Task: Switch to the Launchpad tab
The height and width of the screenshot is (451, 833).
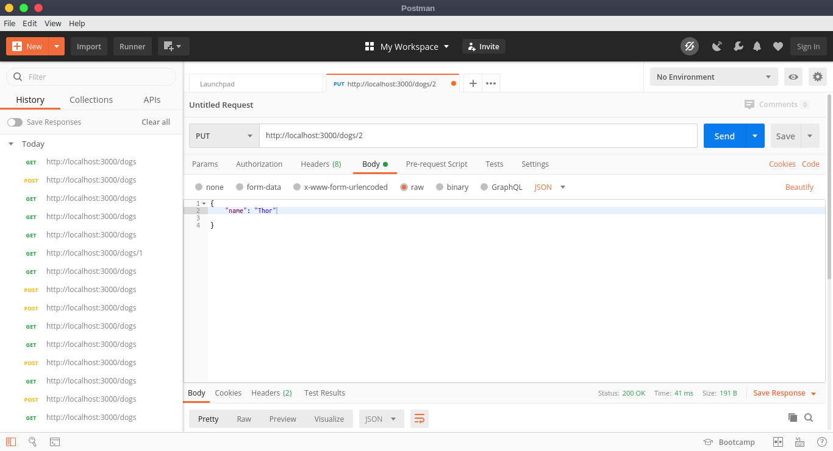Action: click(x=256, y=83)
